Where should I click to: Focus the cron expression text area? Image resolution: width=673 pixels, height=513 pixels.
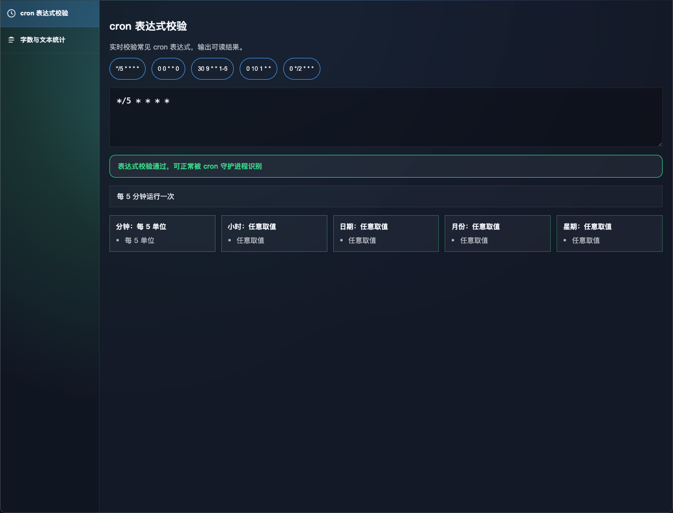(x=385, y=117)
